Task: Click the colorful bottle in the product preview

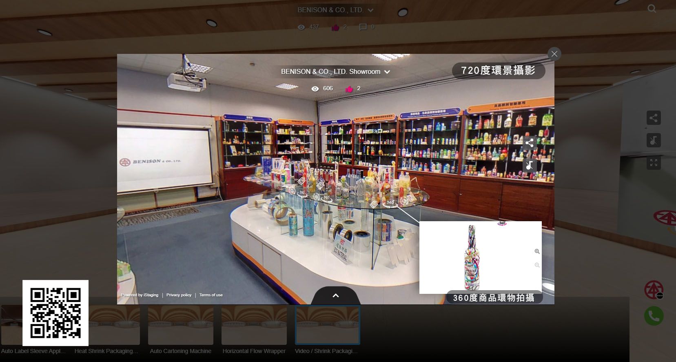Action: tap(472, 258)
